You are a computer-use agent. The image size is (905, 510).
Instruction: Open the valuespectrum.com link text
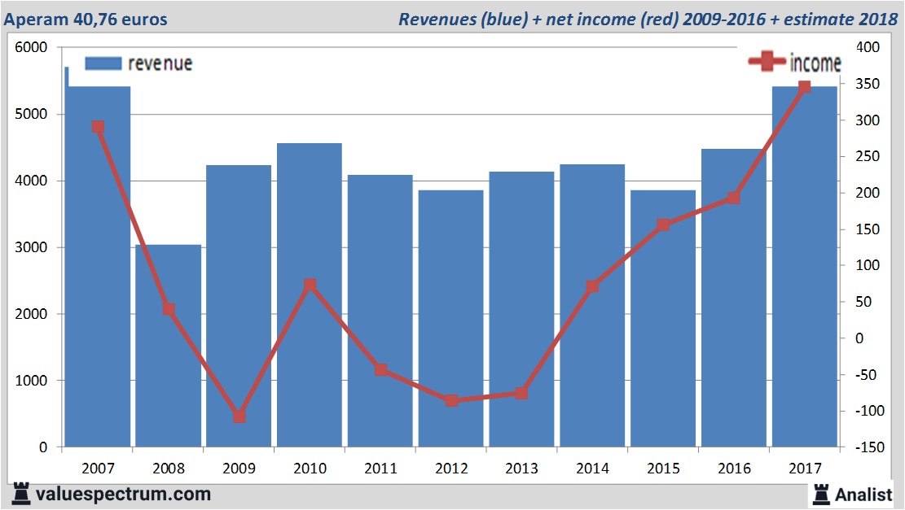pos(124,494)
